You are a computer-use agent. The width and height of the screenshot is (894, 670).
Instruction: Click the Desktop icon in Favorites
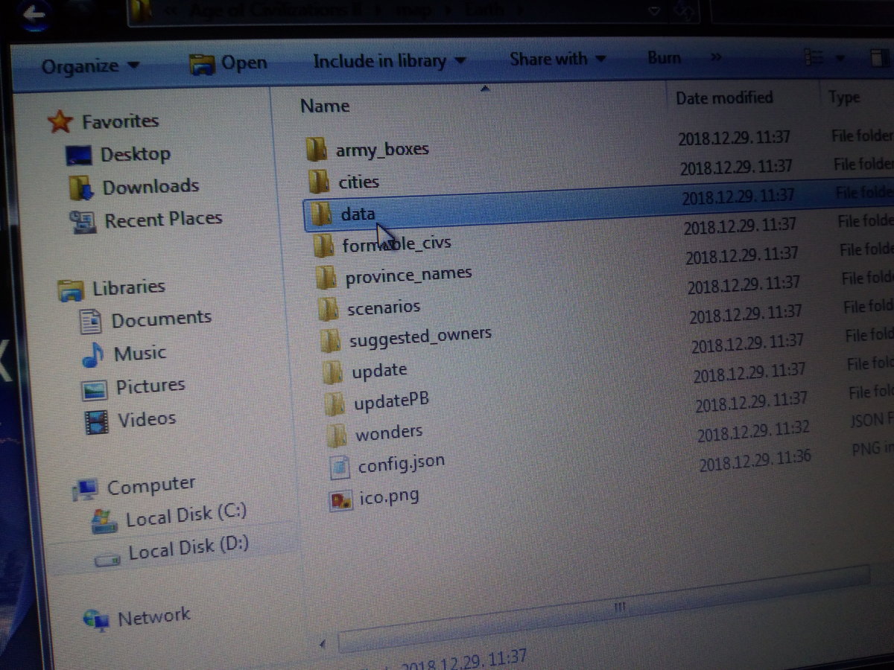coord(78,156)
